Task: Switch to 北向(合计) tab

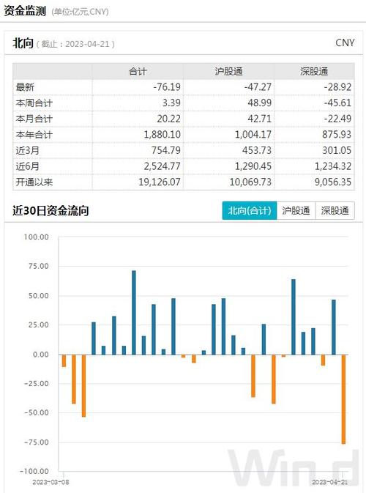Action: pos(250,210)
